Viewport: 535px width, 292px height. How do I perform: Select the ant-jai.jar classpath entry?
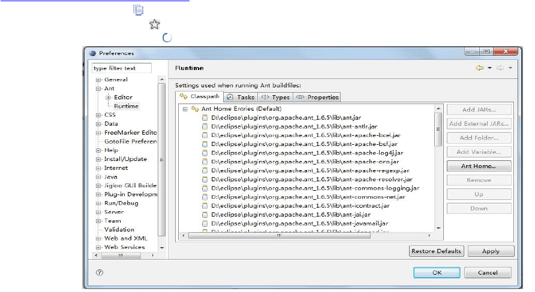tap(291, 215)
